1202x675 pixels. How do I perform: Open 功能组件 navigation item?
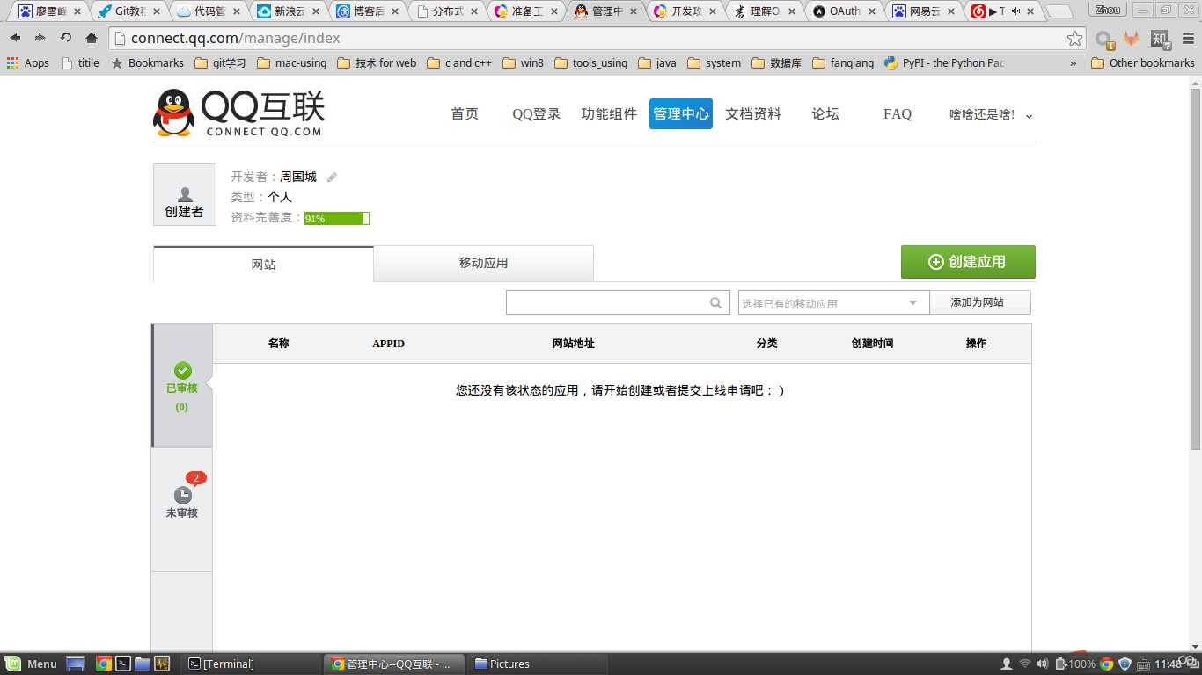pyautogui.click(x=609, y=113)
